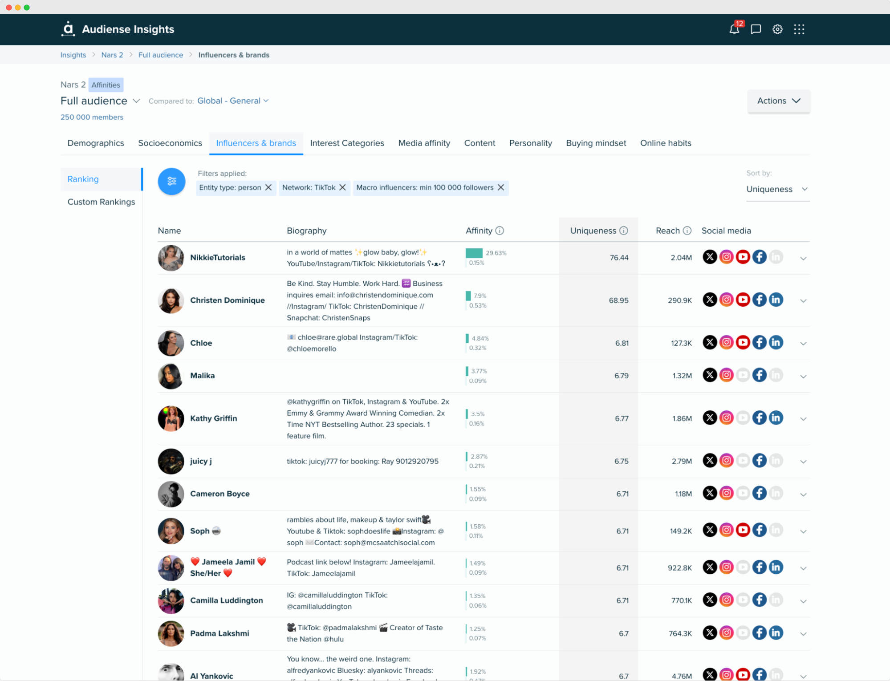
Task: Expand the Christen Dominique row
Action: tap(803, 301)
